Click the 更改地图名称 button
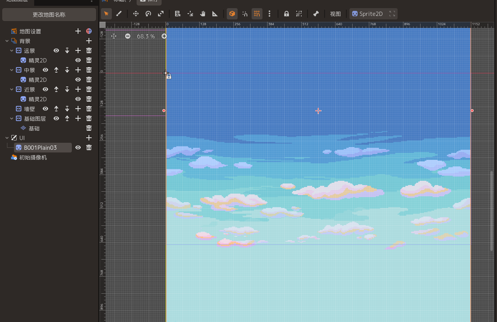 tap(49, 15)
